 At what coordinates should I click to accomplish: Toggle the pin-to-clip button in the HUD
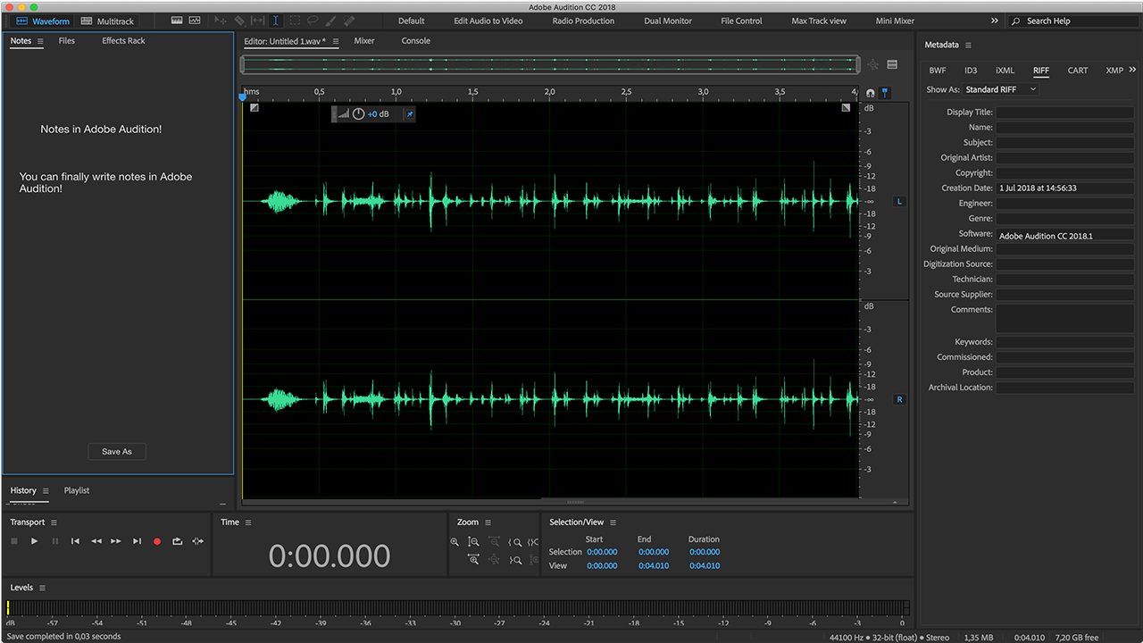click(x=408, y=113)
